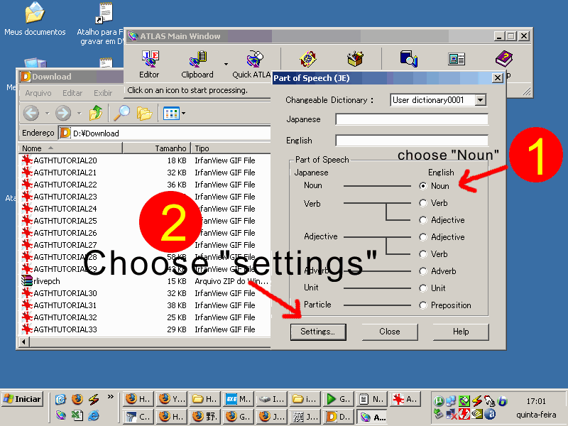Click the system clock showing 17:01
This screenshot has width=568, height=426.
[536, 401]
